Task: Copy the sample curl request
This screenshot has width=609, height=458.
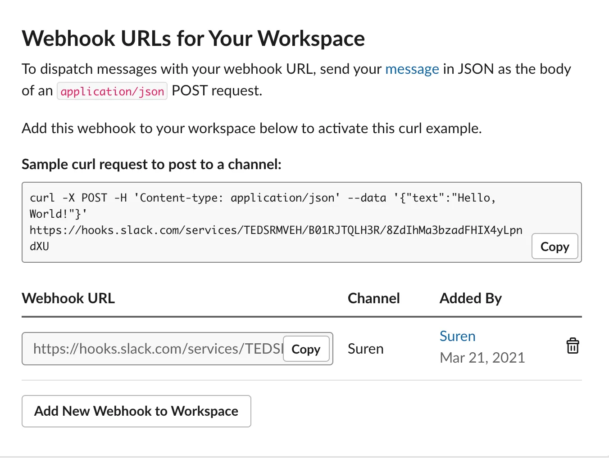Action: click(554, 247)
